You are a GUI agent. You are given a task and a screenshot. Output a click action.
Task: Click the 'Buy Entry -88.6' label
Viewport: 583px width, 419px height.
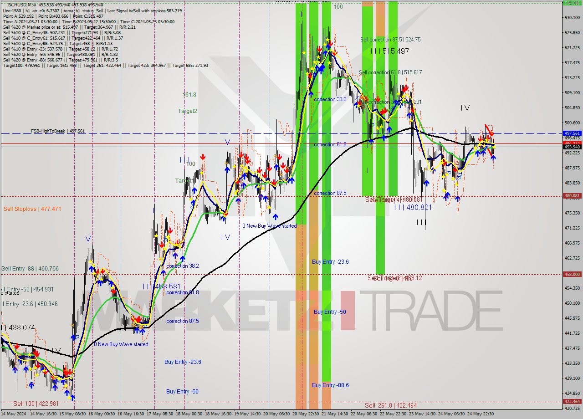[x=330, y=385]
